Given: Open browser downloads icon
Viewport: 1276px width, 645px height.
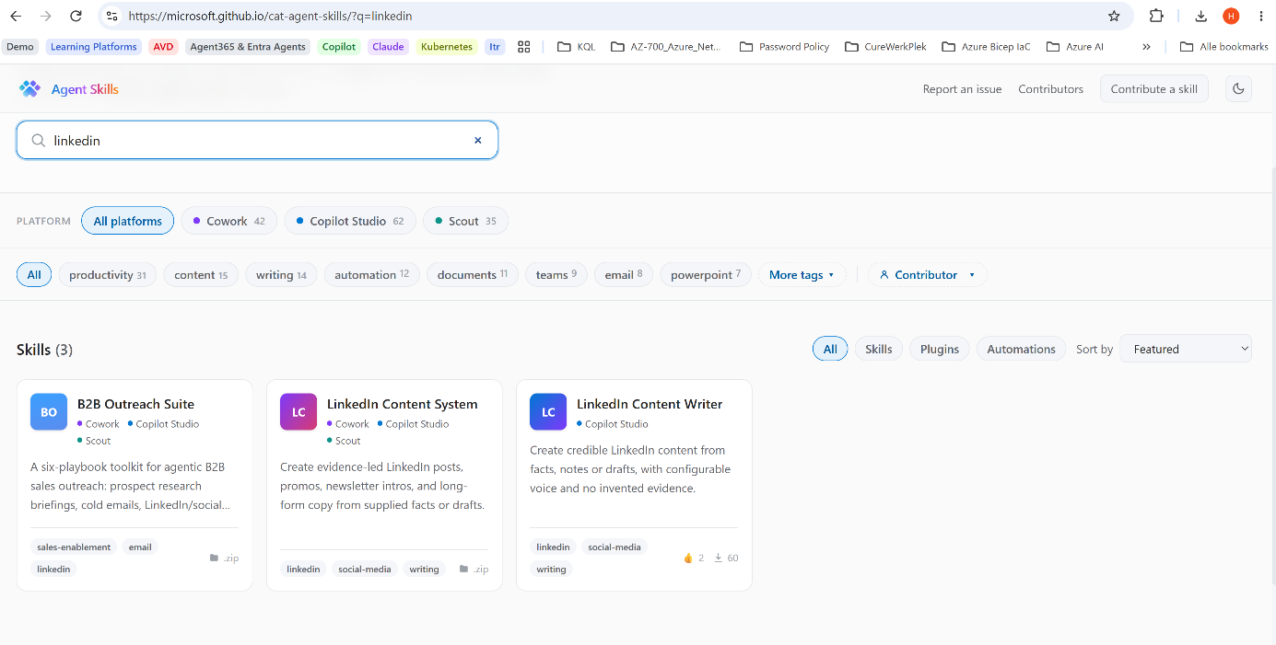Looking at the screenshot, I should pos(1200,16).
